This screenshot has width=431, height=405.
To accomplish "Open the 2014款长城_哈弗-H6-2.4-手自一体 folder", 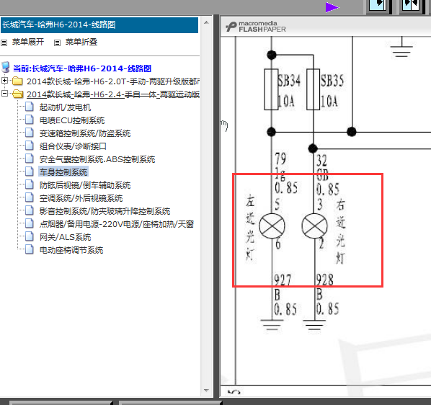I will pyautogui.click(x=113, y=94).
